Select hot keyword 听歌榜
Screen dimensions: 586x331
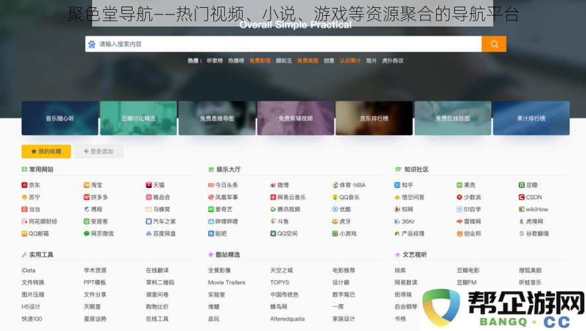tap(215, 61)
